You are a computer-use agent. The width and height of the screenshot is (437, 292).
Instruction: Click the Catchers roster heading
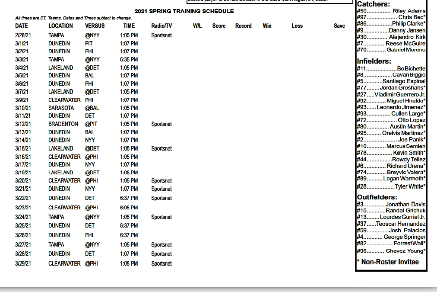[374, 4]
